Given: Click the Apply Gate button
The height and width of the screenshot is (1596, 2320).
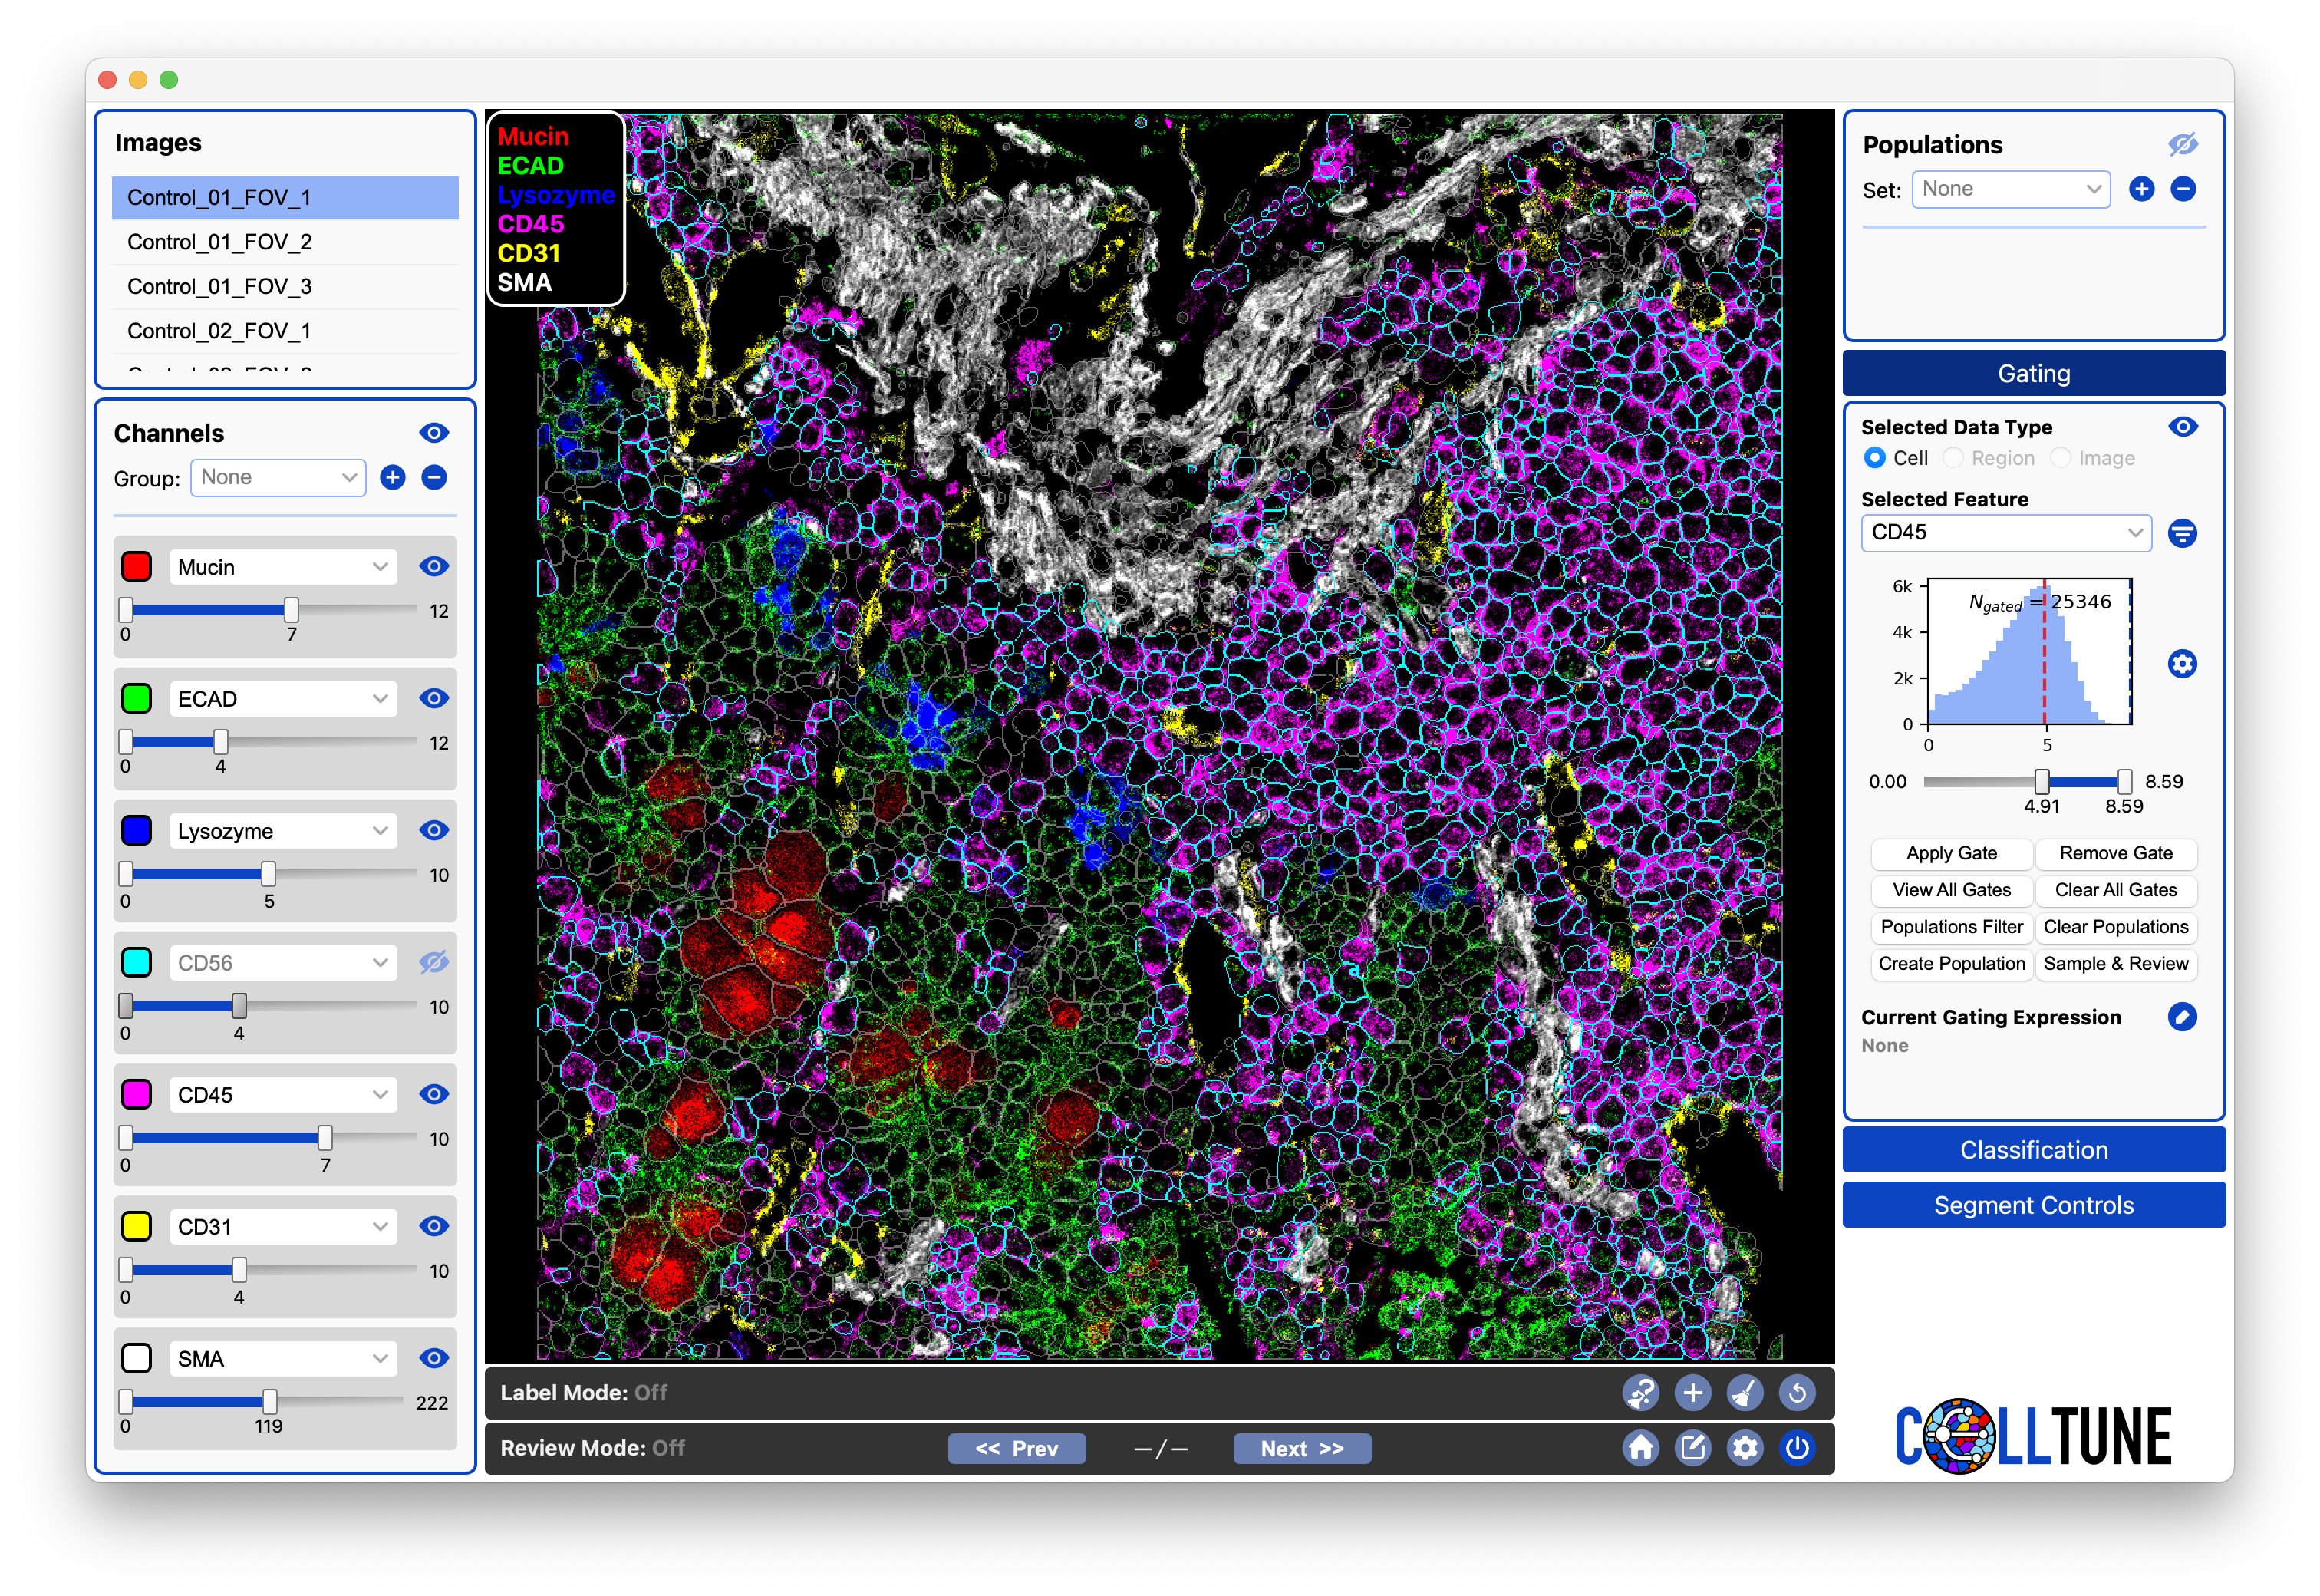Looking at the screenshot, I should point(1950,853).
